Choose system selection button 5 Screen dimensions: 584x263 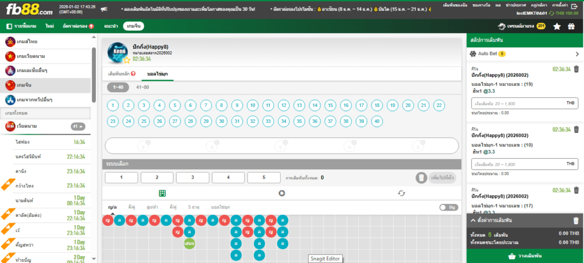(263, 178)
